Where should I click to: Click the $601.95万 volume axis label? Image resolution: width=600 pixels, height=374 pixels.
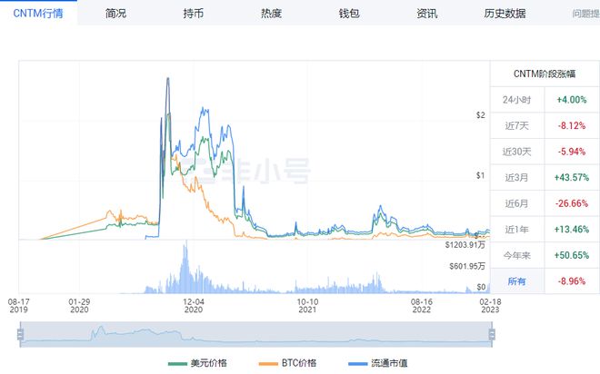coord(467,266)
